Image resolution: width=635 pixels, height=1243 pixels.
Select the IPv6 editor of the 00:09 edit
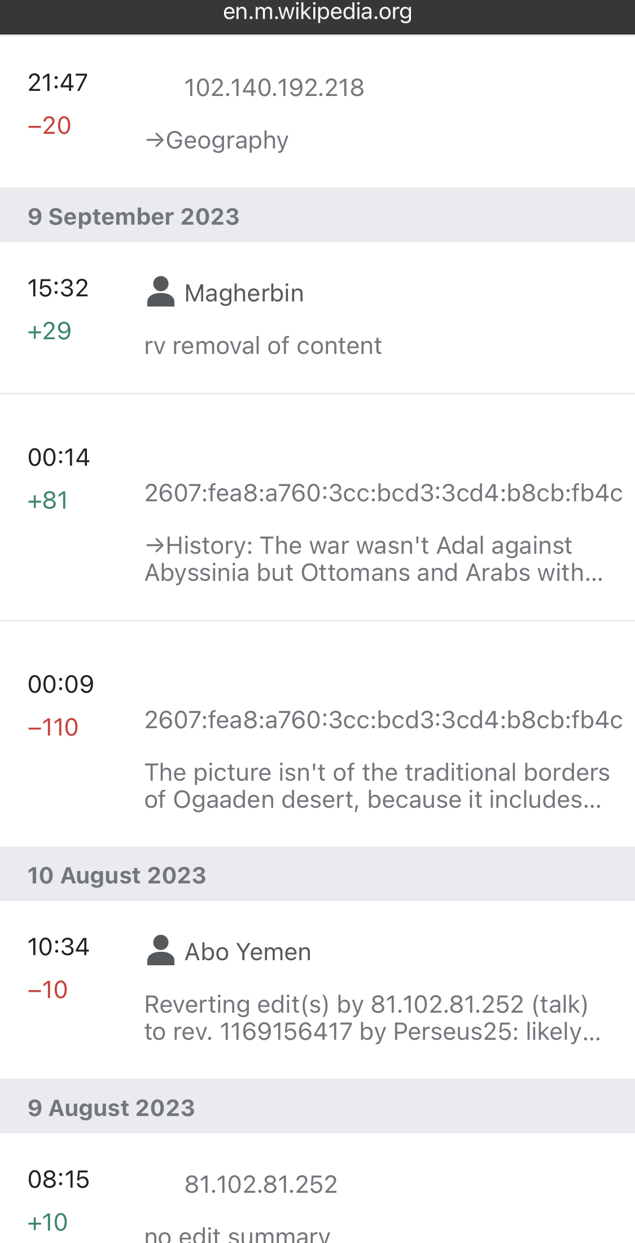[383, 720]
